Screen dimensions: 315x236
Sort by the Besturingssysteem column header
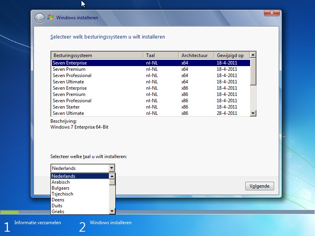[x=97, y=55]
